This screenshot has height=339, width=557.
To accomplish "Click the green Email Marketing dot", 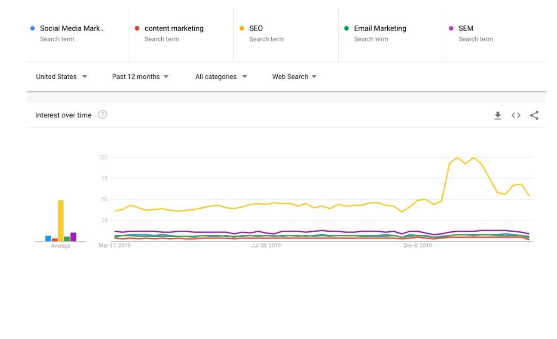I will (x=347, y=28).
